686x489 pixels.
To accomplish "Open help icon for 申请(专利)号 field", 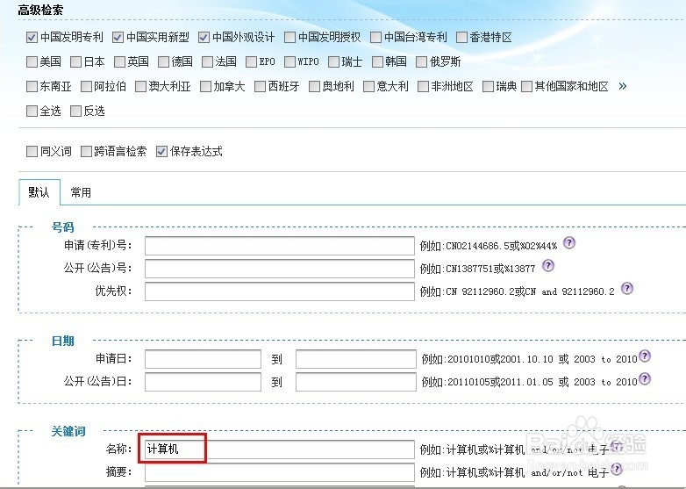I will click(568, 242).
